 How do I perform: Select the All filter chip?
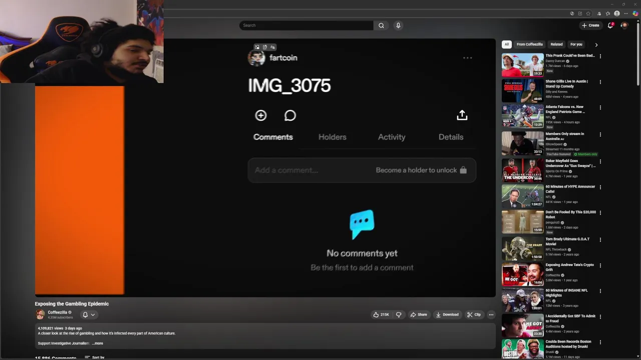tap(506, 44)
